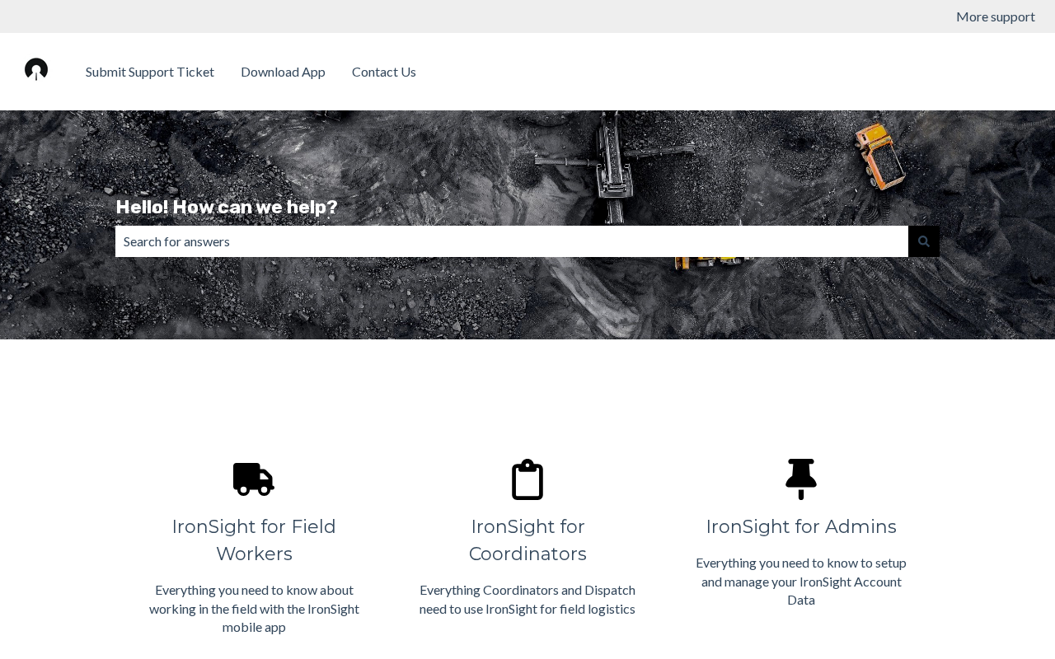
Task: Click the IronSight logo in the header
Action: tap(36, 70)
